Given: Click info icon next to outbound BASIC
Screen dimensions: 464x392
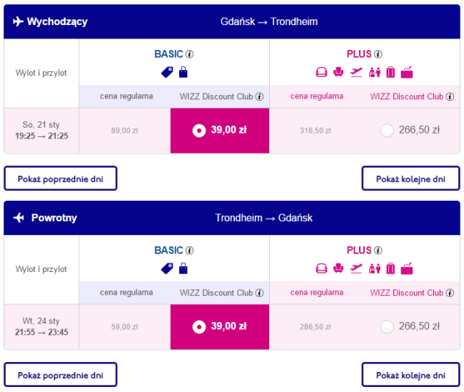Looking at the screenshot, I should (190, 54).
